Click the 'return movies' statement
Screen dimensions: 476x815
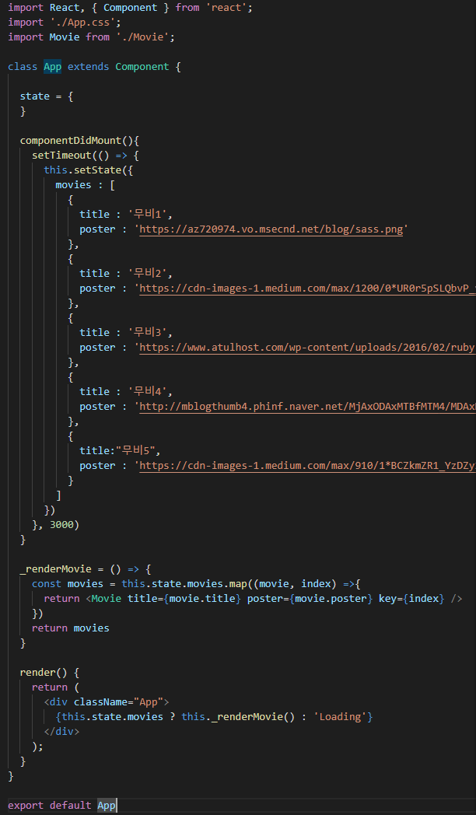point(71,628)
